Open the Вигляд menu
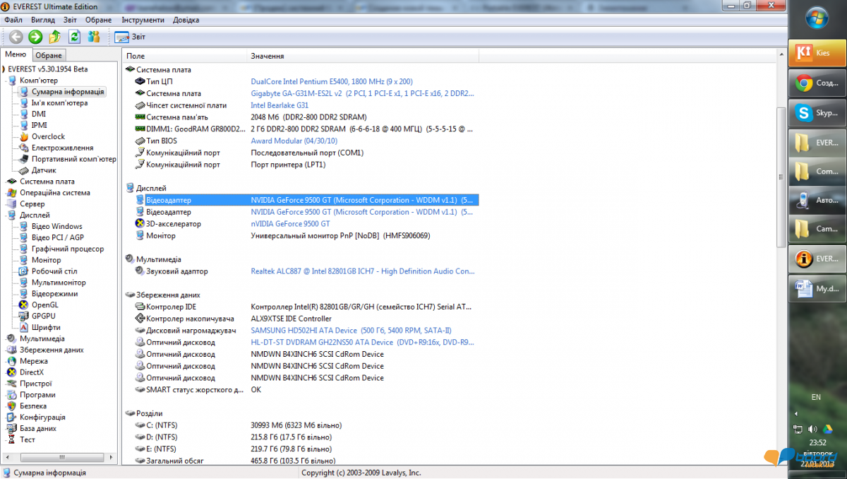Viewport: 847px width, 479px height. pyautogui.click(x=43, y=20)
